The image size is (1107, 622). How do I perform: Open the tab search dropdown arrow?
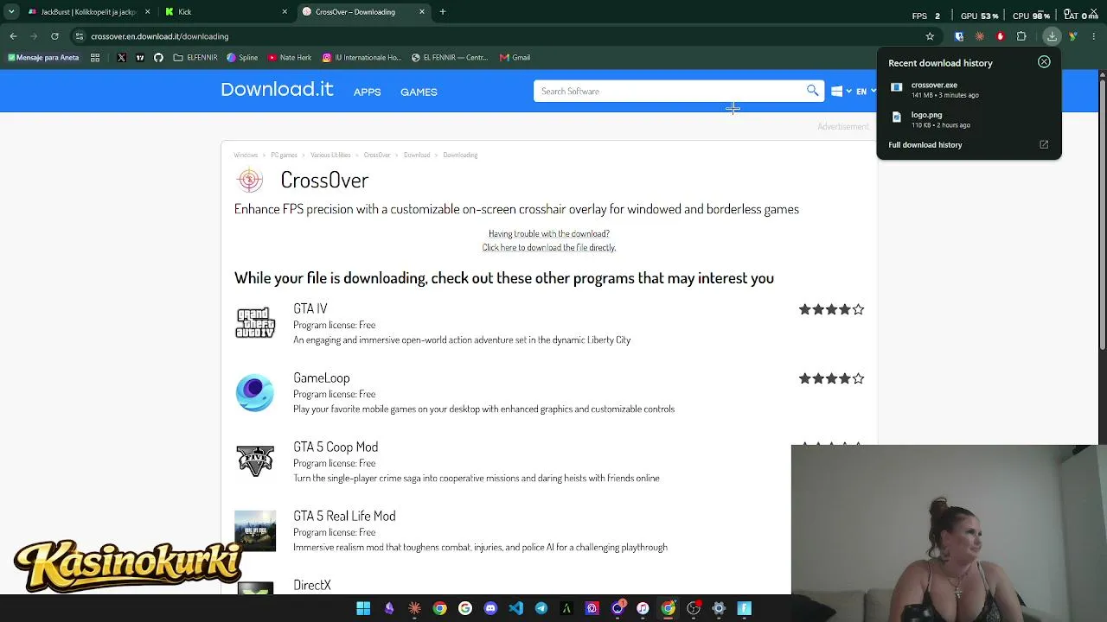tap(11, 12)
